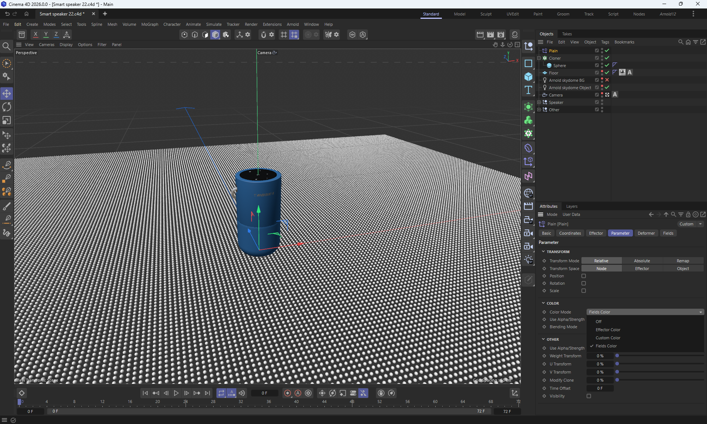
Task: Open the search magnifier tool
Action: [6, 46]
